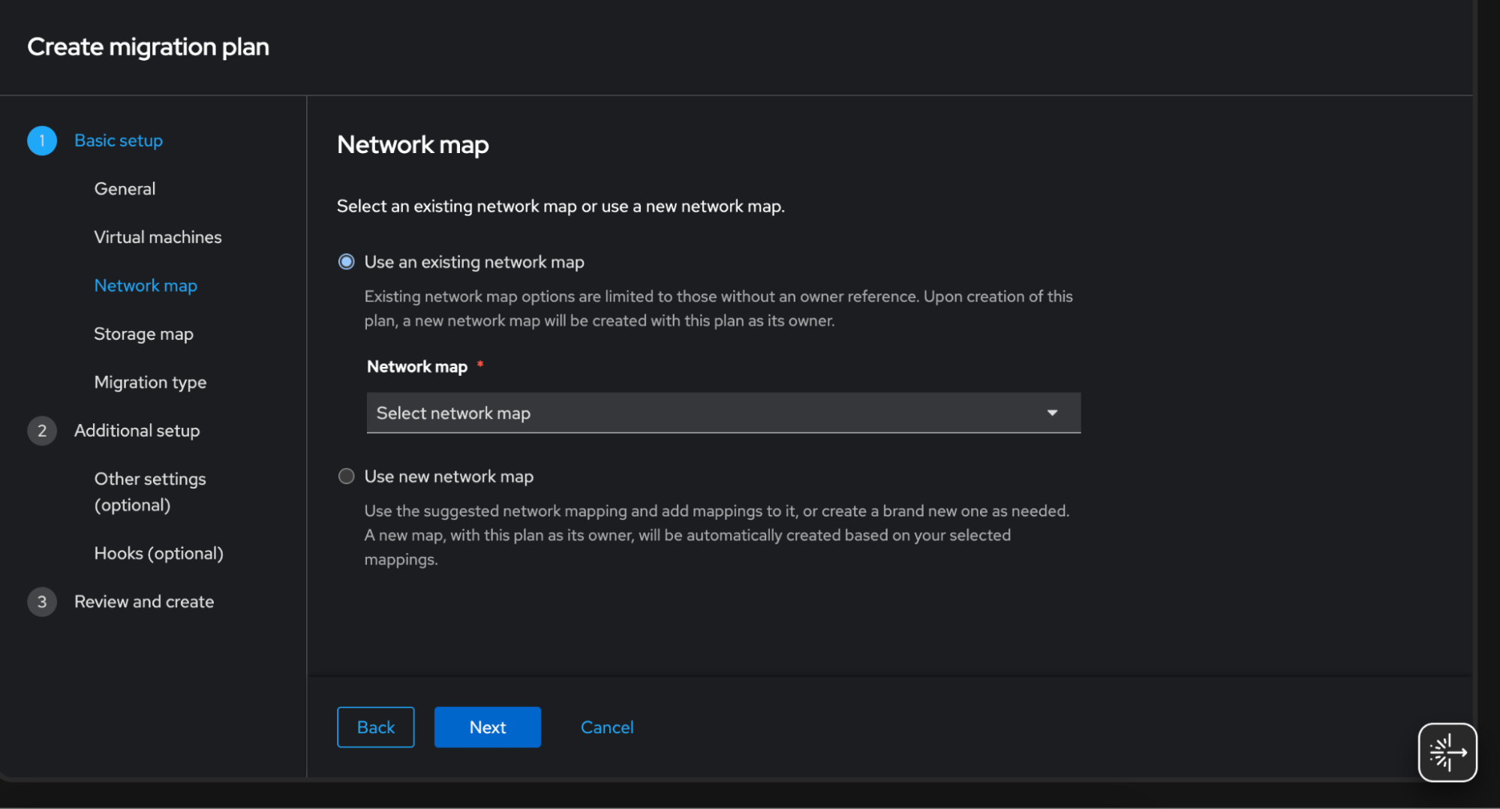1500x809 pixels.
Task: Select Network map step in sidebar
Action: tap(146, 286)
